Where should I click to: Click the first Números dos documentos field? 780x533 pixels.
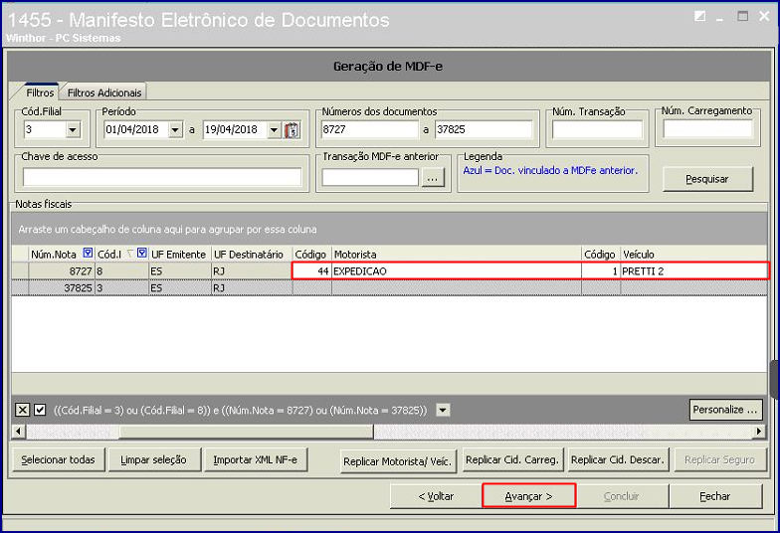pos(370,129)
